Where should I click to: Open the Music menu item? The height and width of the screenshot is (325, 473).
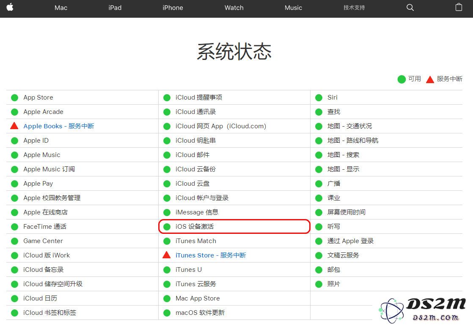tap(293, 8)
